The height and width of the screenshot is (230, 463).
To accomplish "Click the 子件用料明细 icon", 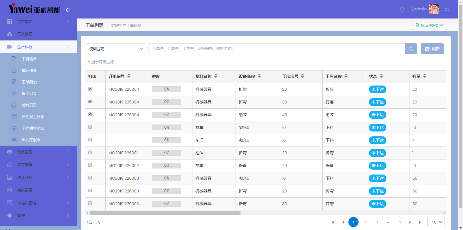I will point(14,128).
